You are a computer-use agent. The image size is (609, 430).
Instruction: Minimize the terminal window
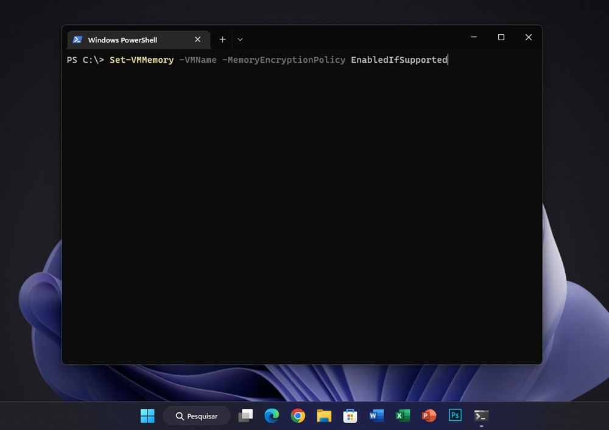474,37
